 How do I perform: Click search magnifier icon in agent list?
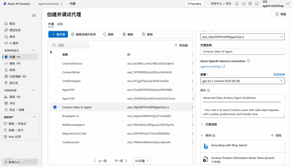click(54, 45)
